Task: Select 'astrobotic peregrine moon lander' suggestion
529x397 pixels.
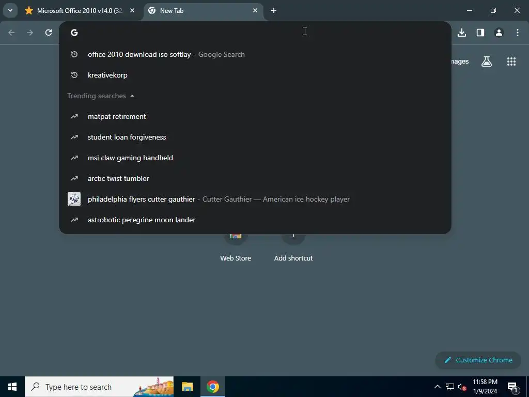Action: [255, 220]
